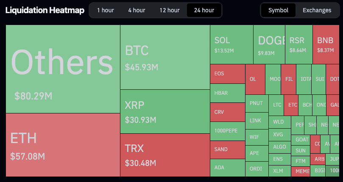
Task: Select the HBAR heatmap tile
Action: 227,93
